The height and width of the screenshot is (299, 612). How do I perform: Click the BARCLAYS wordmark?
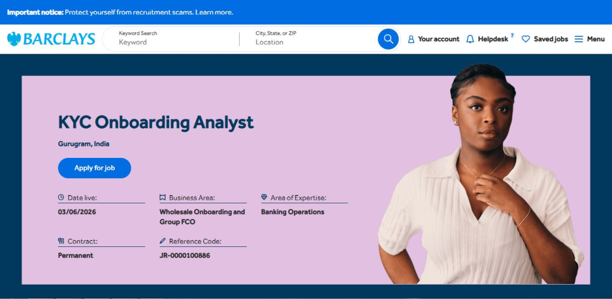pyautogui.click(x=59, y=39)
